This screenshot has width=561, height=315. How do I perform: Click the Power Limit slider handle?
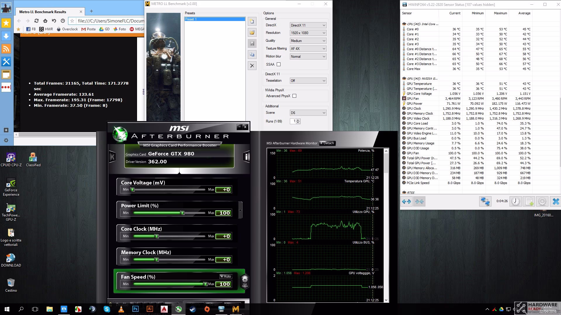tap(183, 213)
